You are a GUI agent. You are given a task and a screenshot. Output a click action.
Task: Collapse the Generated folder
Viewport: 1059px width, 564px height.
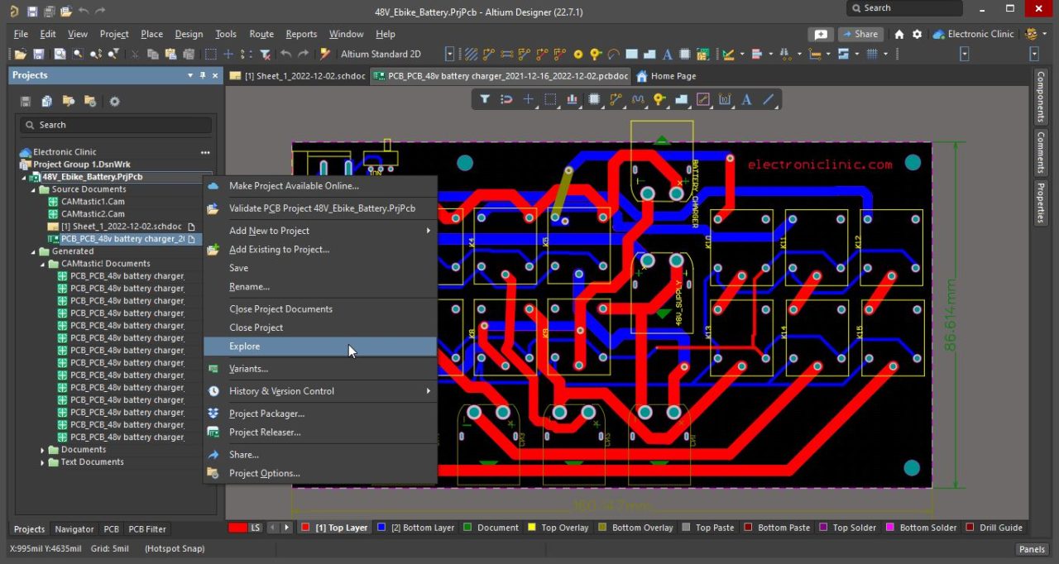click(x=34, y=251)
